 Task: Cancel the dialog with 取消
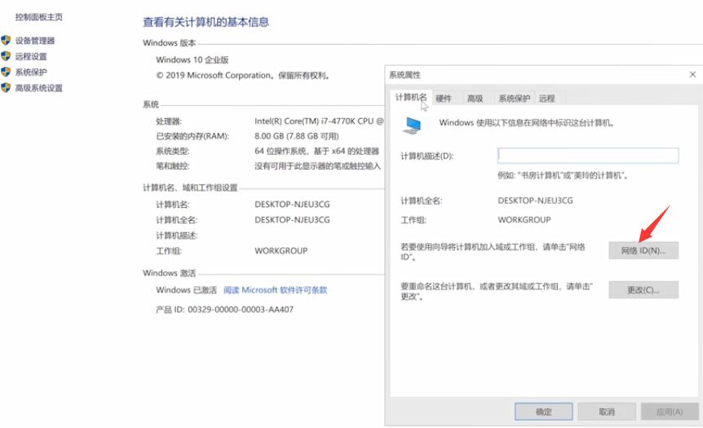(607, 412)
